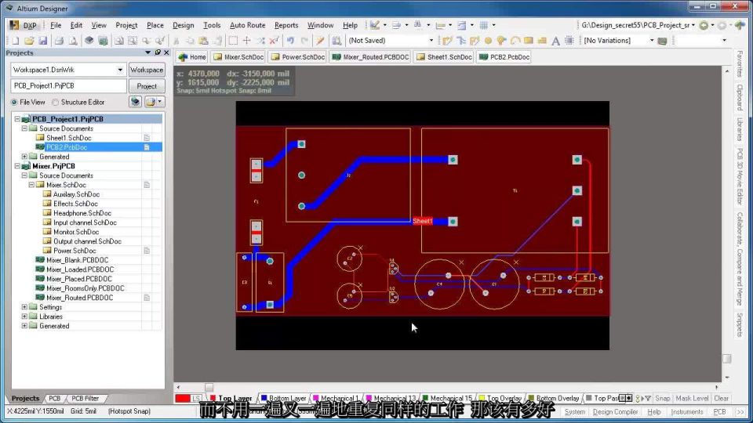Image resolution: width=753 pixels, height=423 pixels.
Task: Click the Snap button in layer bar
Action: (662, 399)
